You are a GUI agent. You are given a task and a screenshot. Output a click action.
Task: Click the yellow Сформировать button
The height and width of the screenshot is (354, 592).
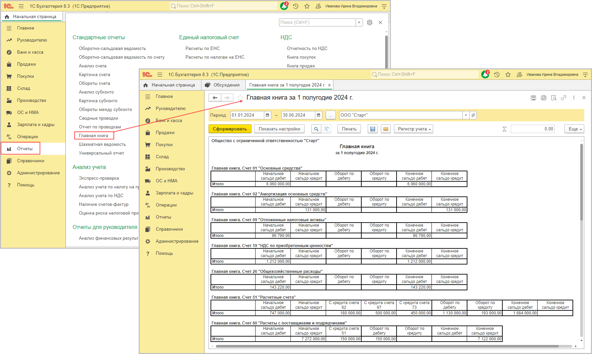[x=230, y=129]
